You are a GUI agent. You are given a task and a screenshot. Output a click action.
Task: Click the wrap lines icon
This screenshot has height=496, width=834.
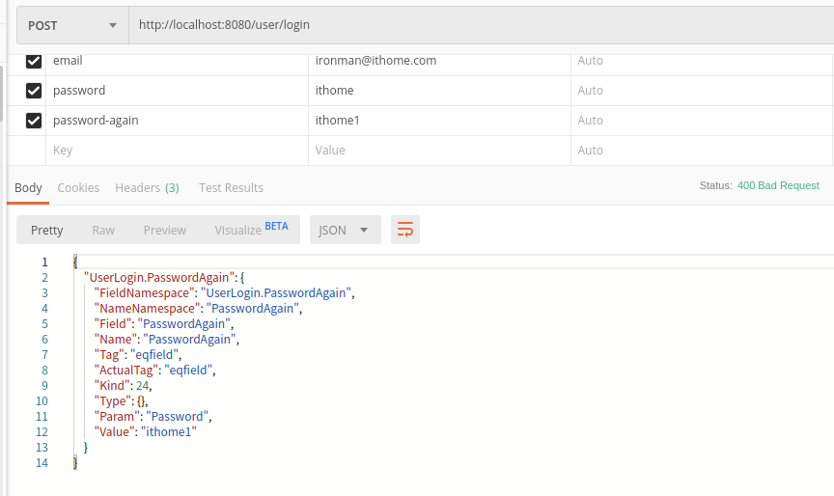tap(405, 230)
